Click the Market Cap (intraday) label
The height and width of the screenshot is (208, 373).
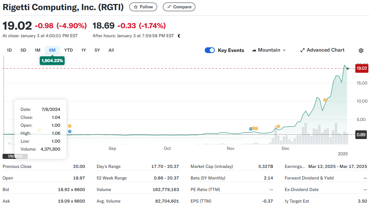(212, 166)
